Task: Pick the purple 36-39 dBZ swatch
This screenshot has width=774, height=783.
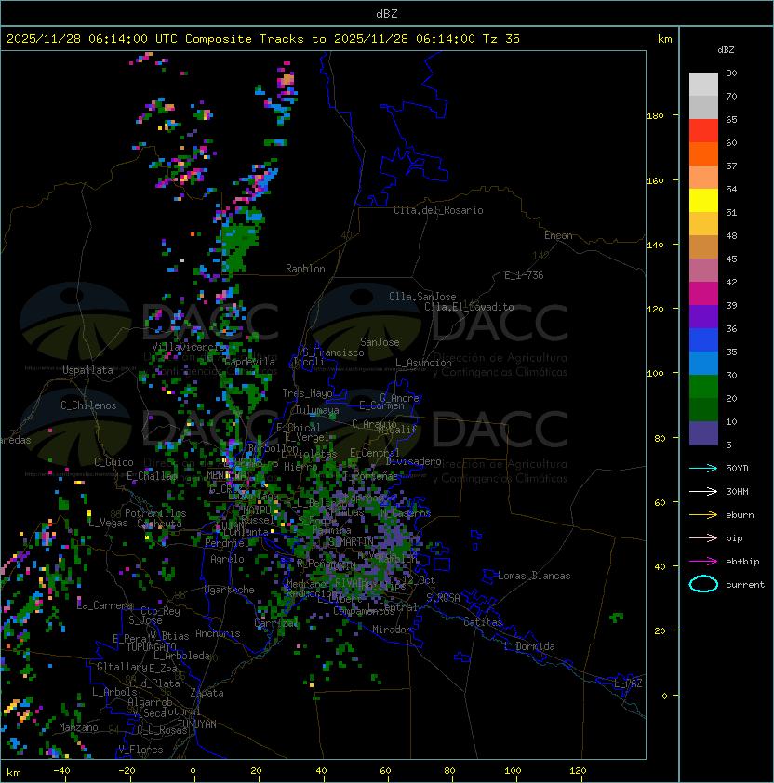Action: pyautogui.click(x=703, y=316)
